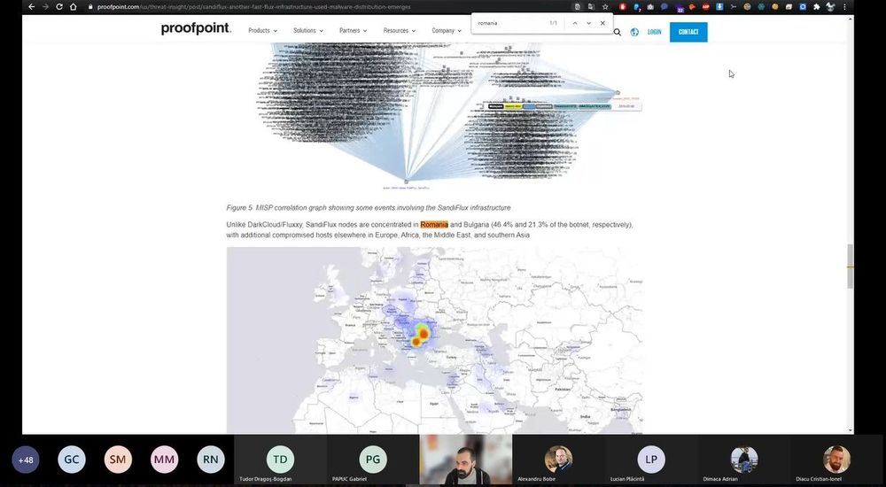Select participant avatar RN
The height and width of the screenshot is (487, 886).
pos(211,460)
